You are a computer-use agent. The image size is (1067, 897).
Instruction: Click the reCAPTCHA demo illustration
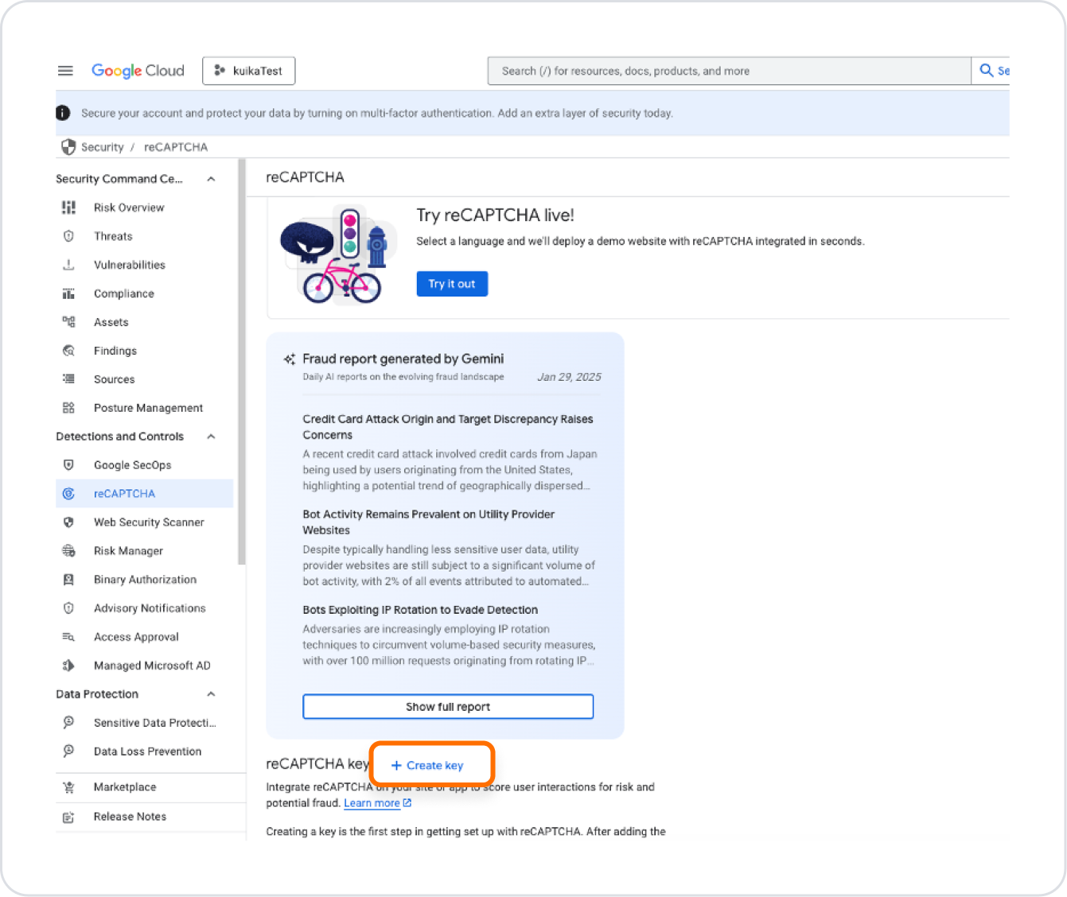click(x=339, y=254)
